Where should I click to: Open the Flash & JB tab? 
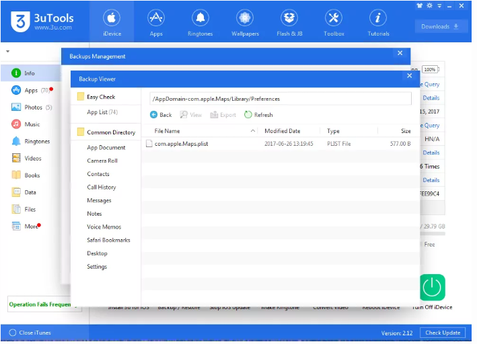(289, 23)
